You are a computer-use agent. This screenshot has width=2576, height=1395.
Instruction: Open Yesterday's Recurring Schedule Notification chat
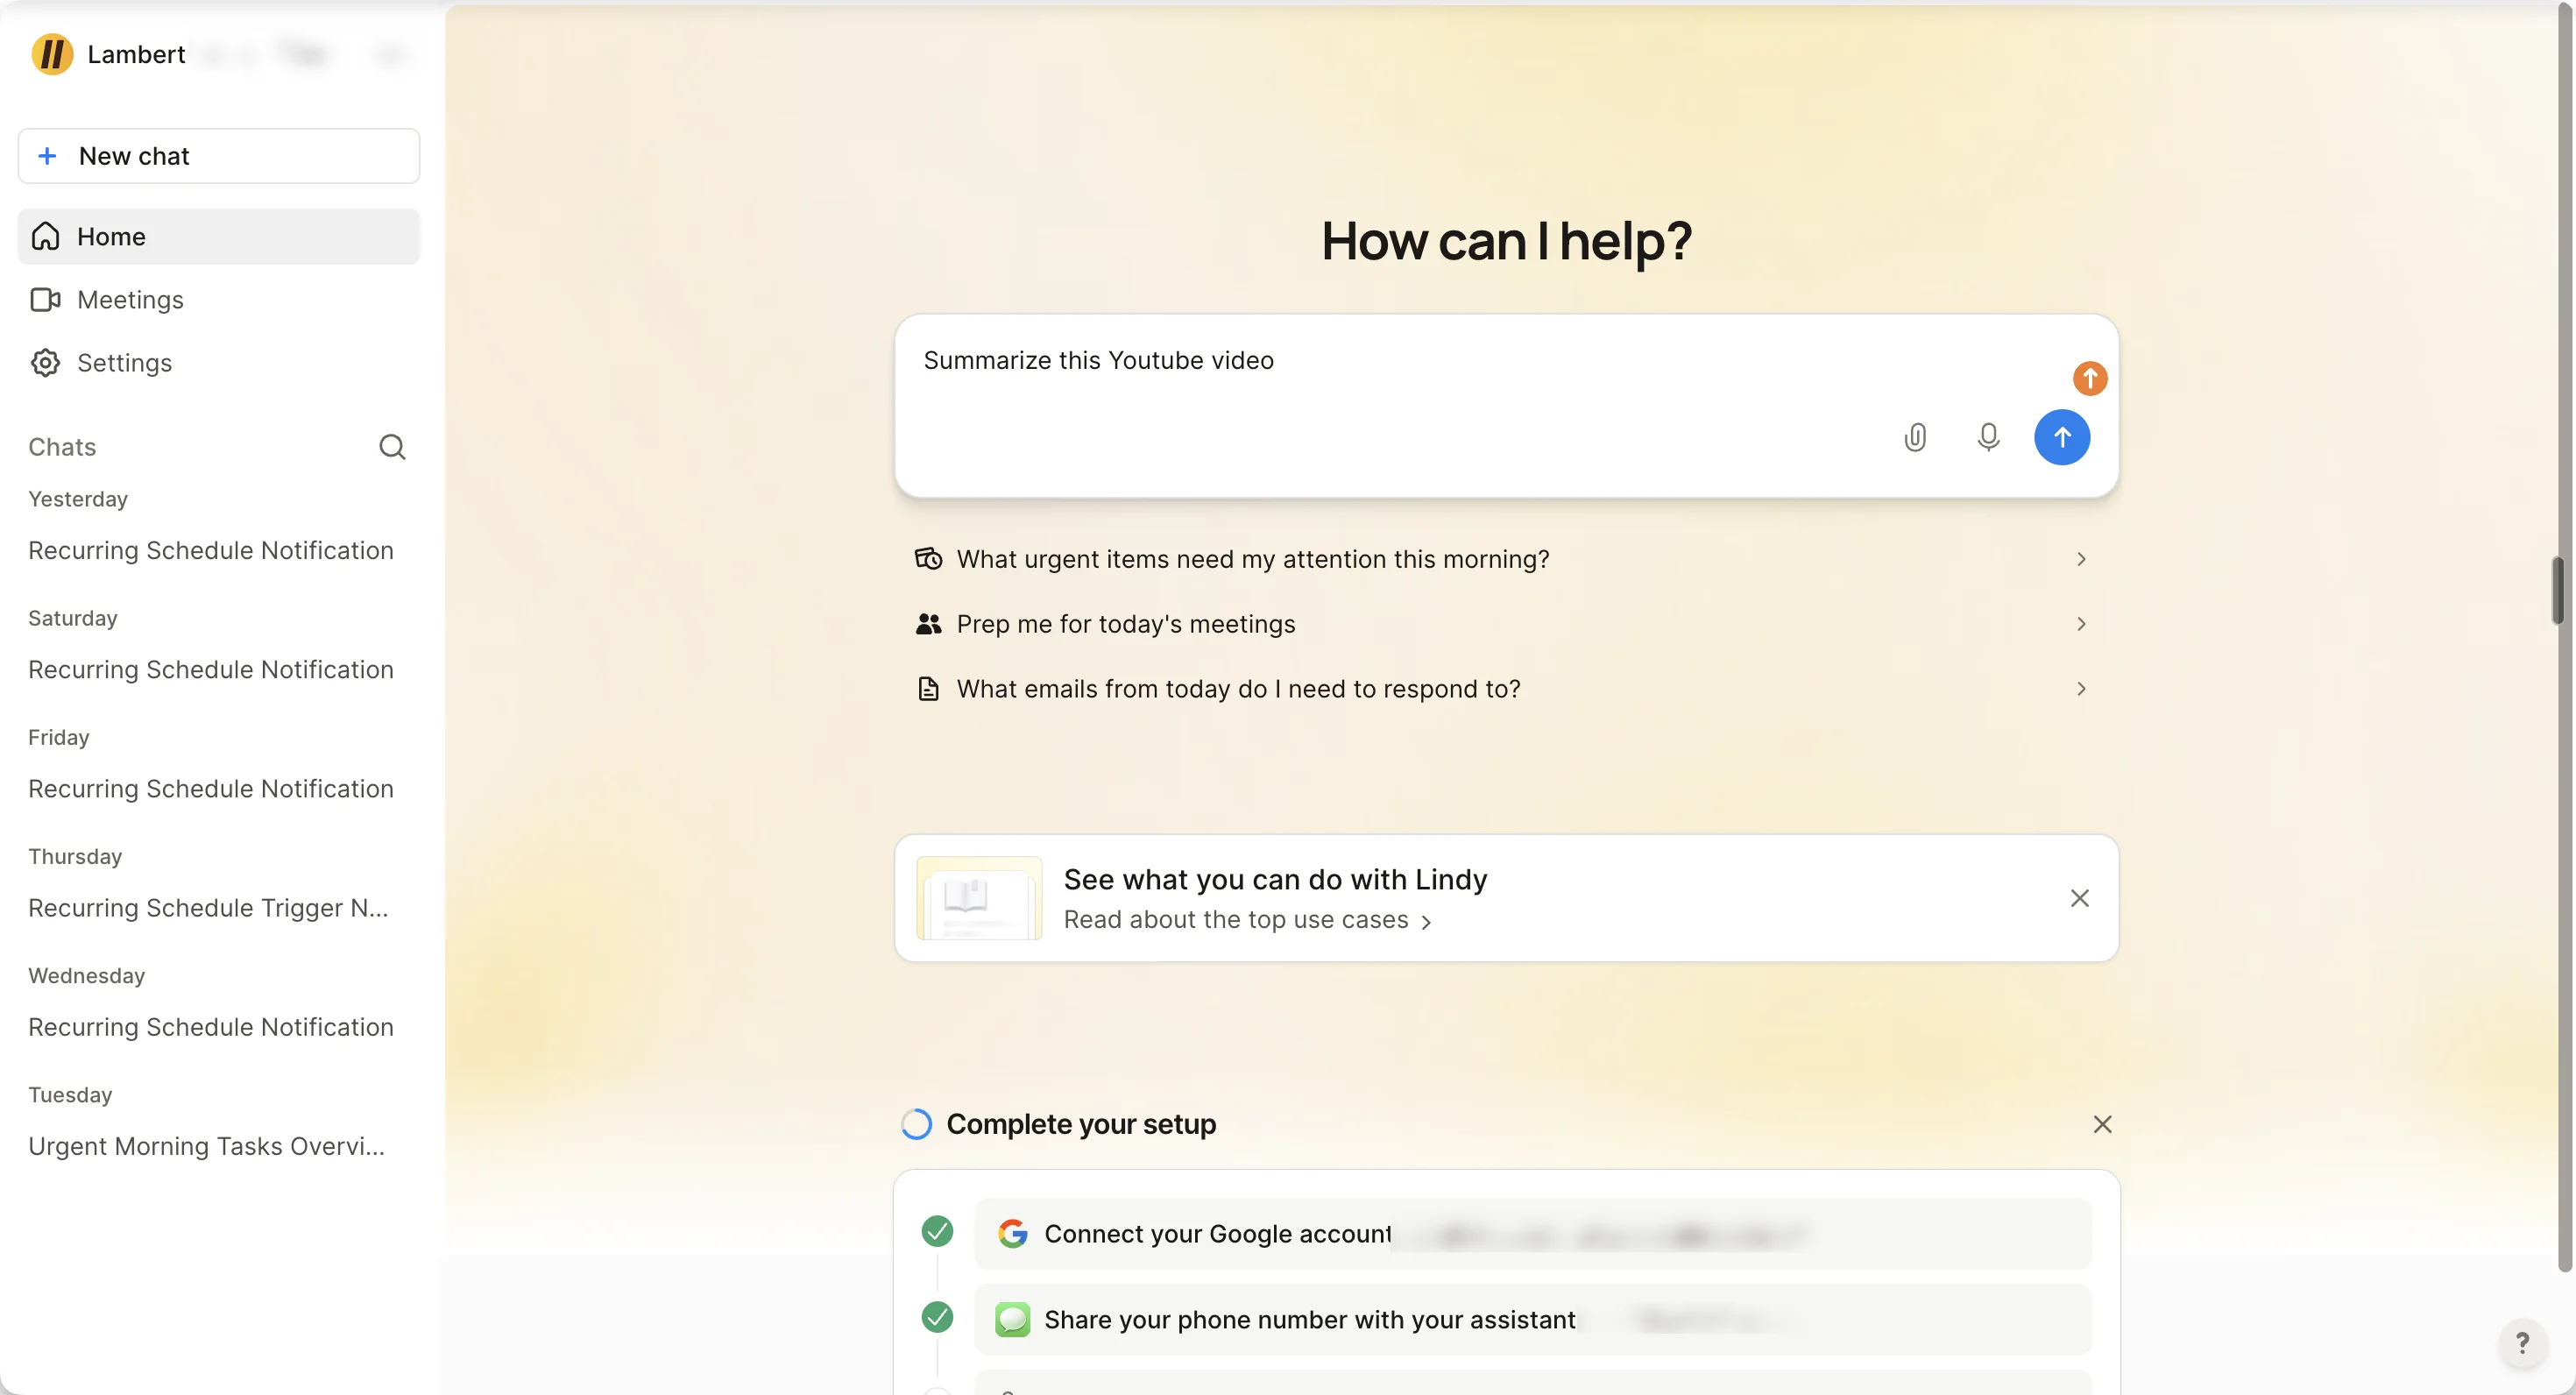(211, 551)
